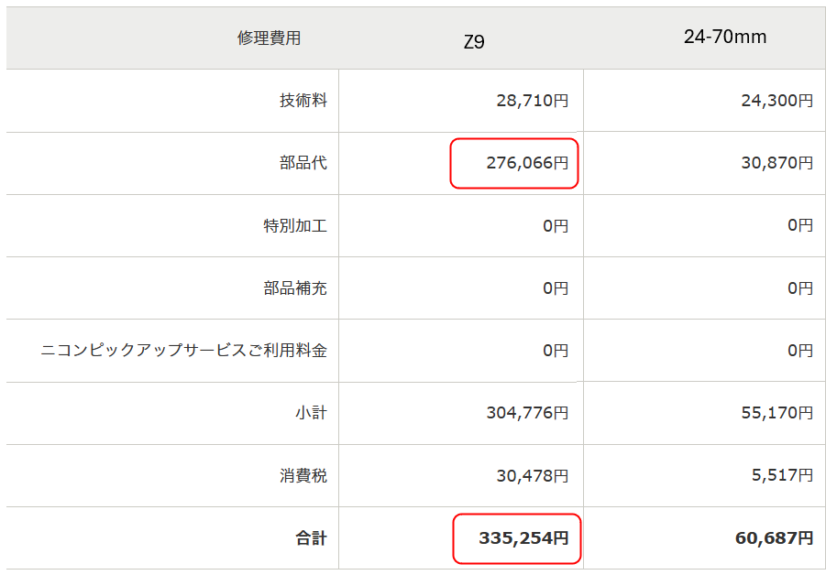Click the Z9 column header
826x575 pixels.
coord(473,41)
